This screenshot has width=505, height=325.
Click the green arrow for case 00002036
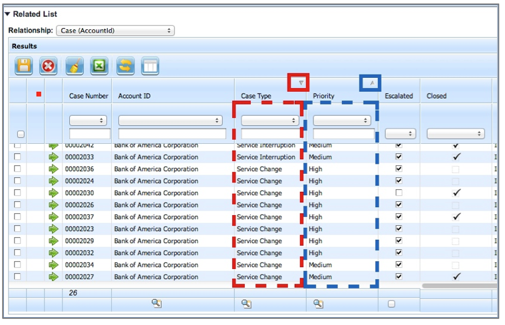tap(53, 169)
